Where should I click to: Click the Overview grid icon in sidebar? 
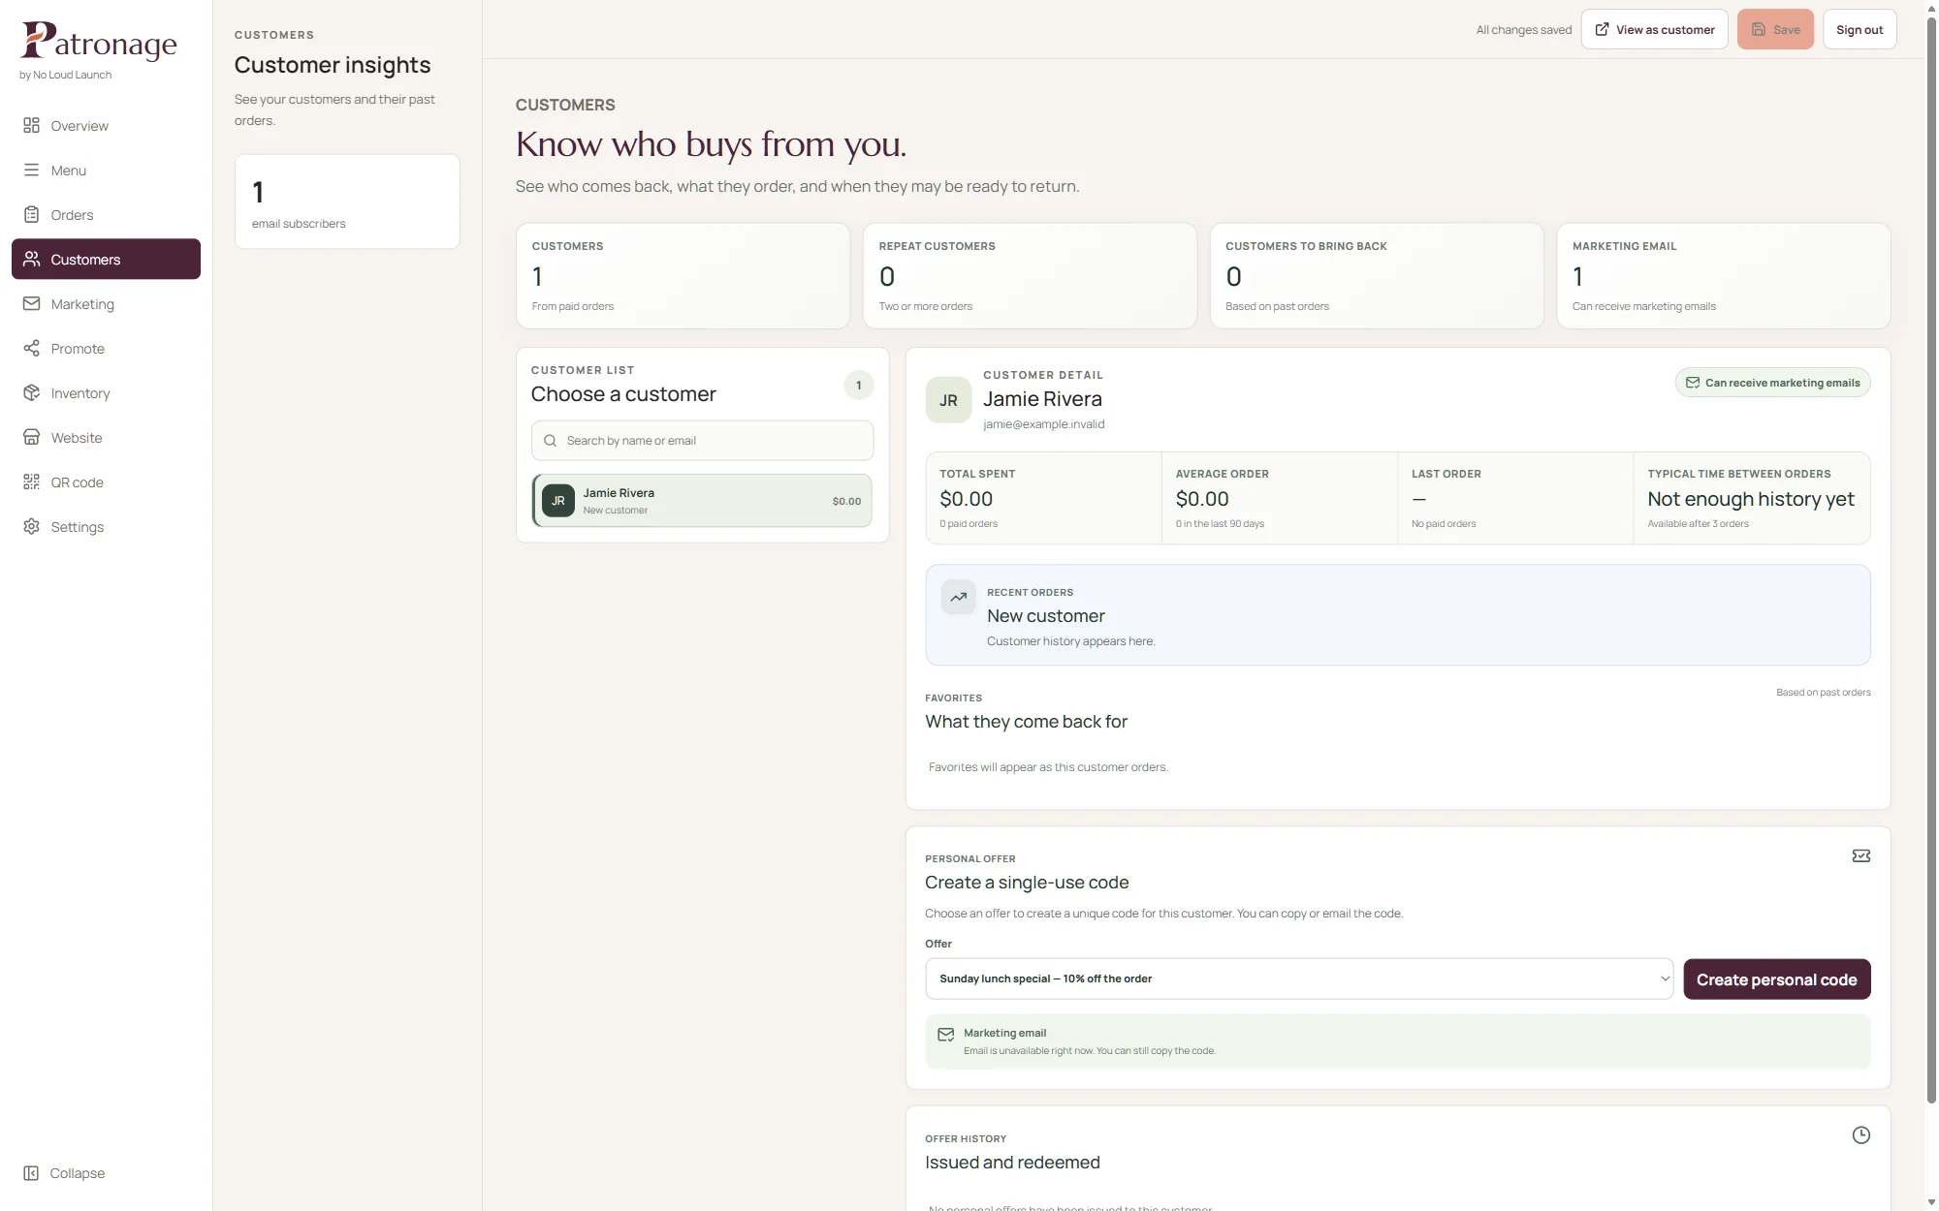coord(31,125)
